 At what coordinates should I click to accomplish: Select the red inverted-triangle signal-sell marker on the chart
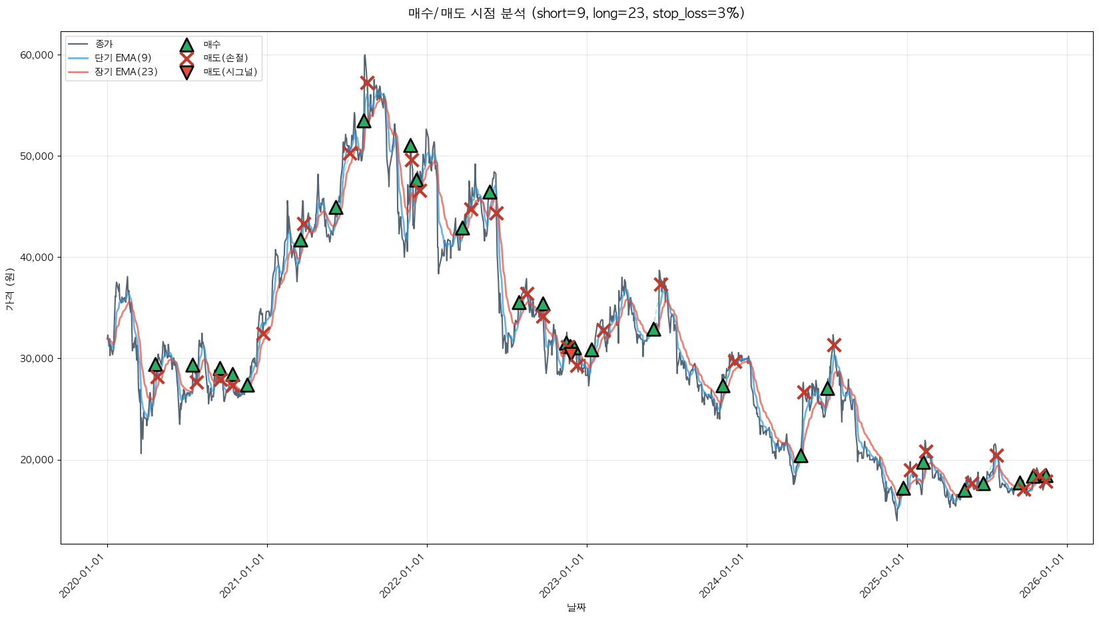click(x=570, y=352)
